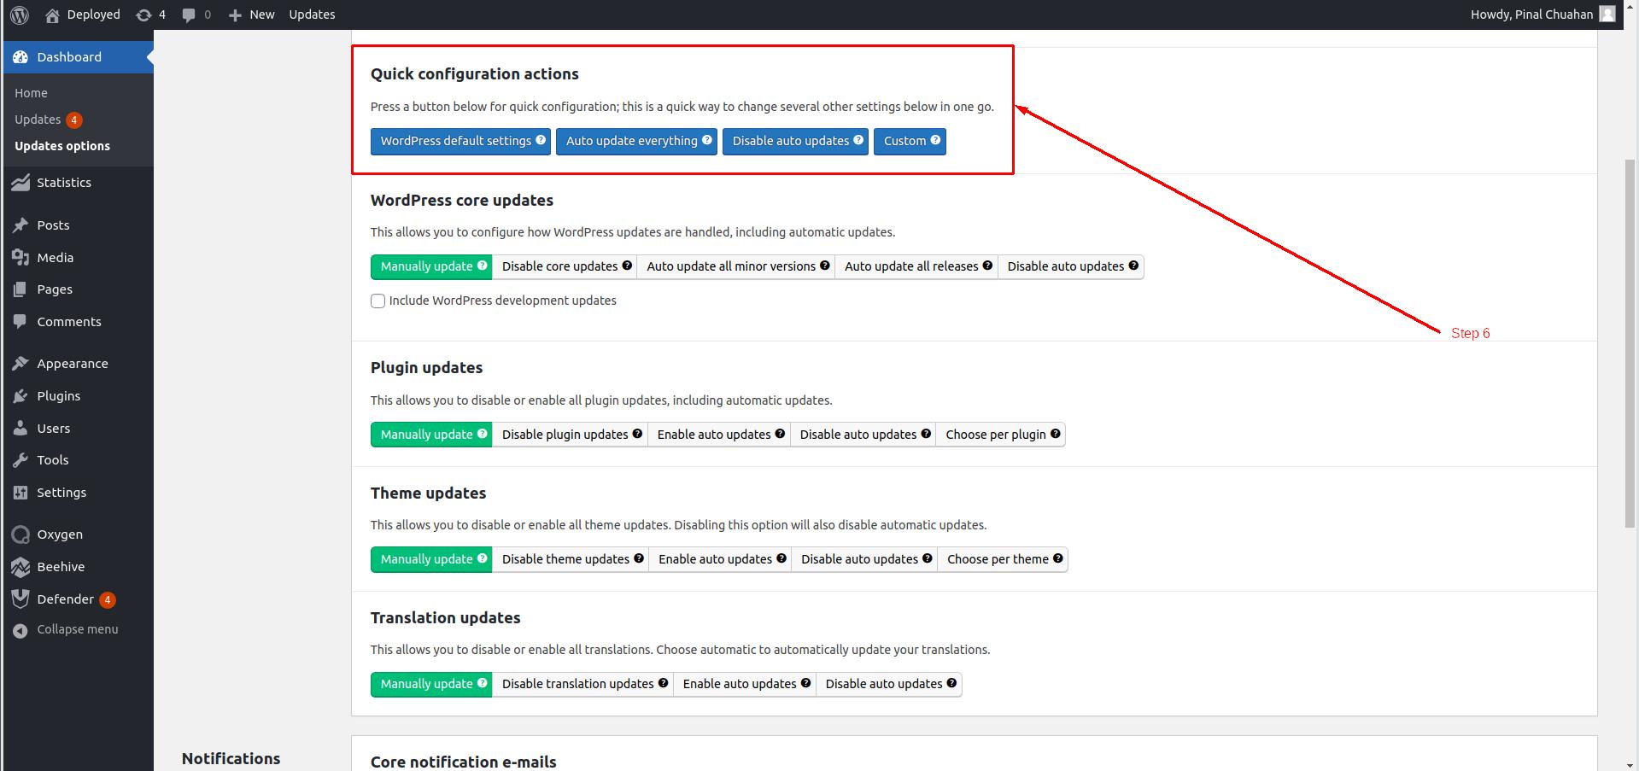
Task: Click the Auto update everything button
Action: coord(636,141)
